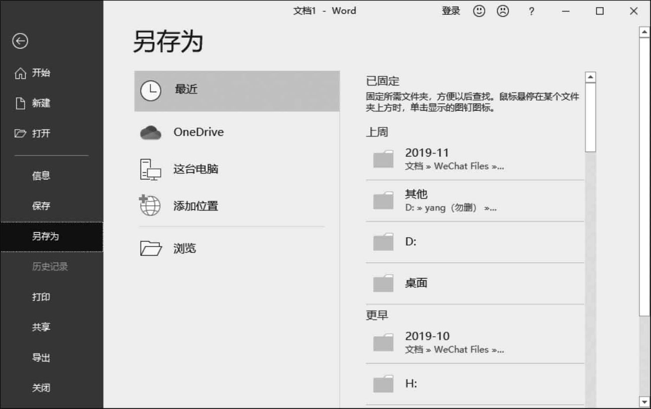The height and width of the screenshot is (409, 651).
Task: Select the 最近 location label
Action: 186,89
